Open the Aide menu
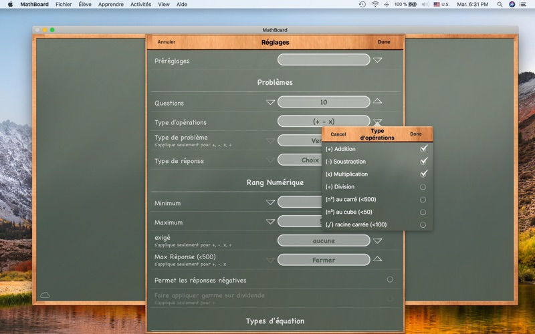Viewport: 535px width, 334px height. 182,5
